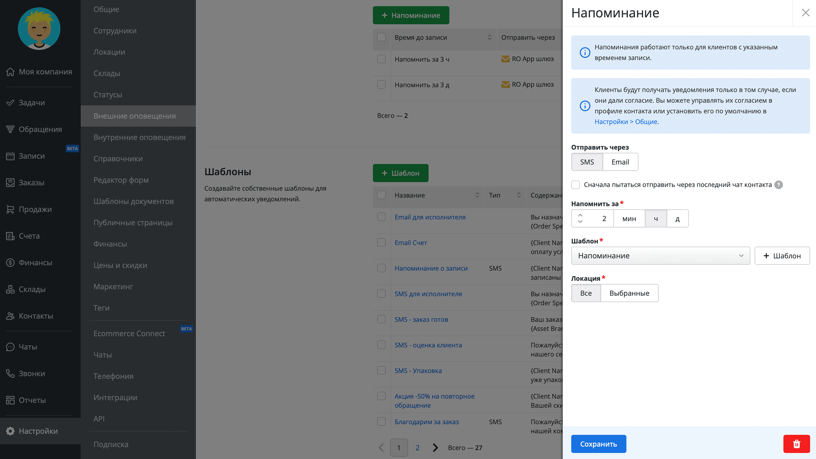The image size is (816, 459).
Task: Enable sending via last contact chat checkbox
Action: [x=575, y=185]
